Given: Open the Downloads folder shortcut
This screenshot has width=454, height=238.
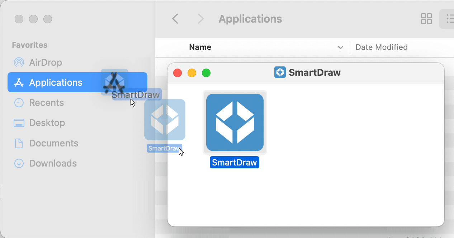Looking at the screenshot, I should click(53, 163).
